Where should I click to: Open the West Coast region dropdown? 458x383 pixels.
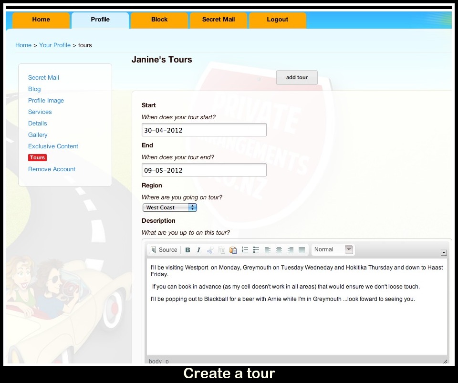pyautogui.click(x=169, y=207)
